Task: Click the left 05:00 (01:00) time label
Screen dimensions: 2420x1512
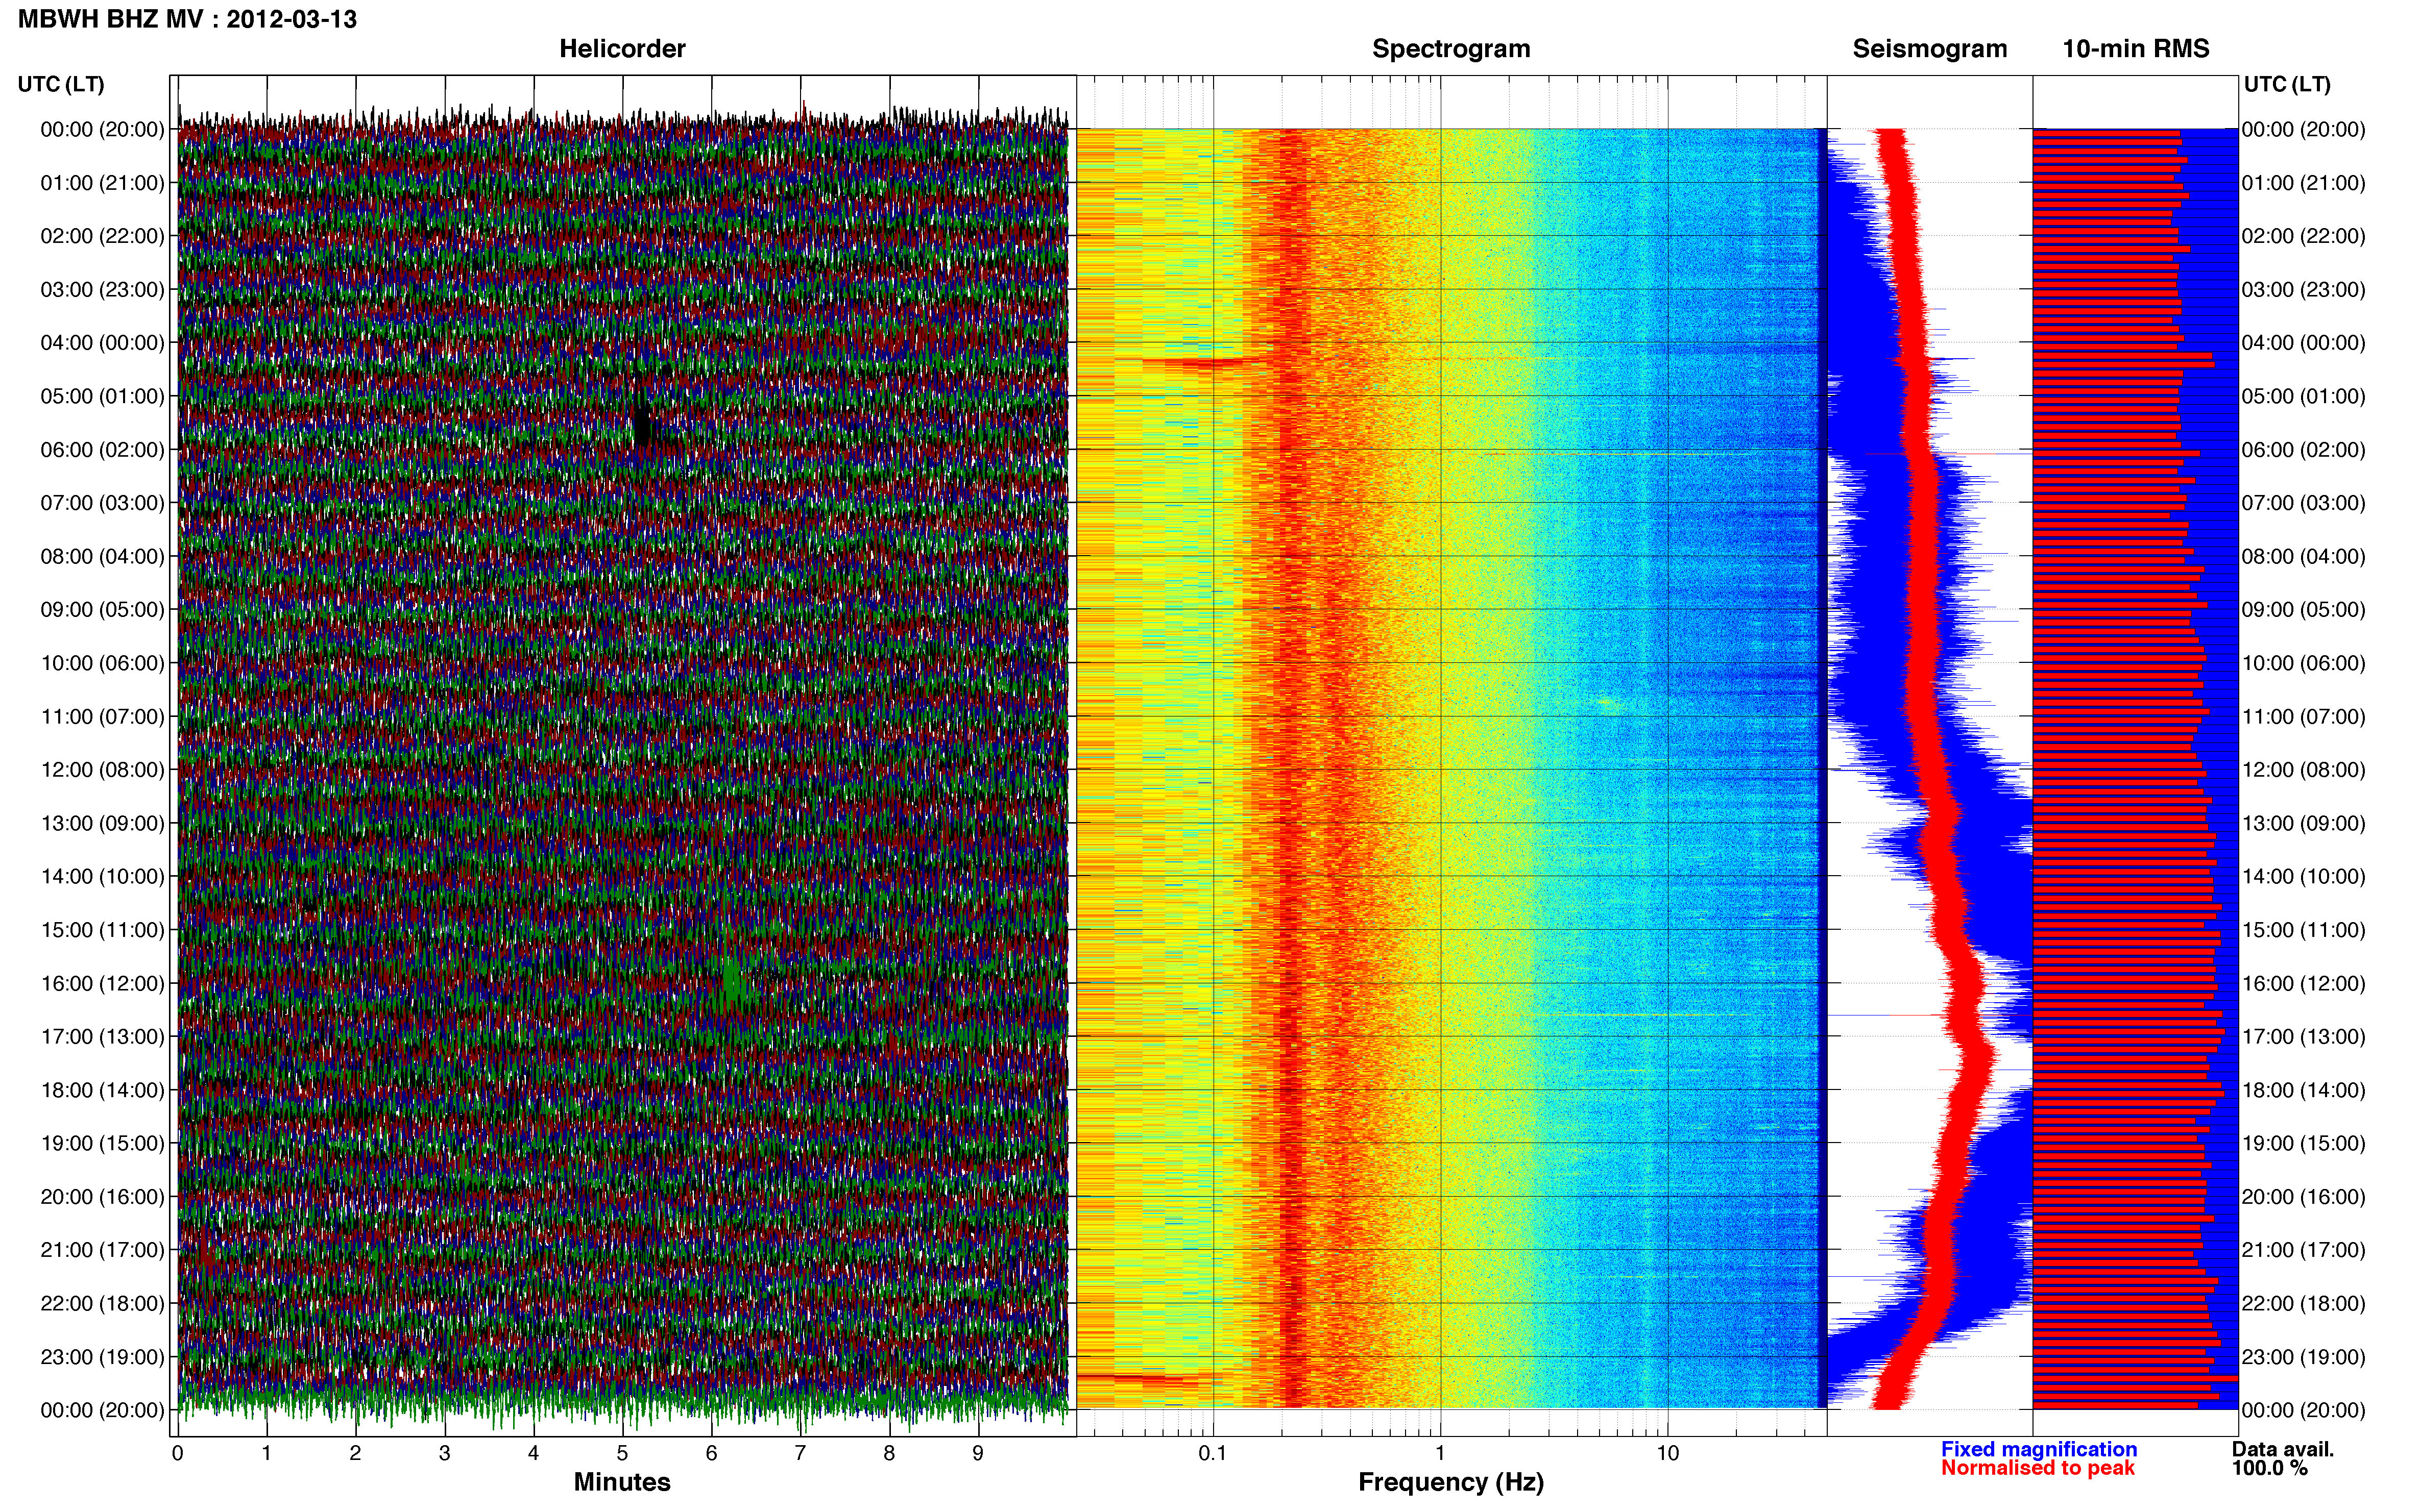Action: pos(102,396)
